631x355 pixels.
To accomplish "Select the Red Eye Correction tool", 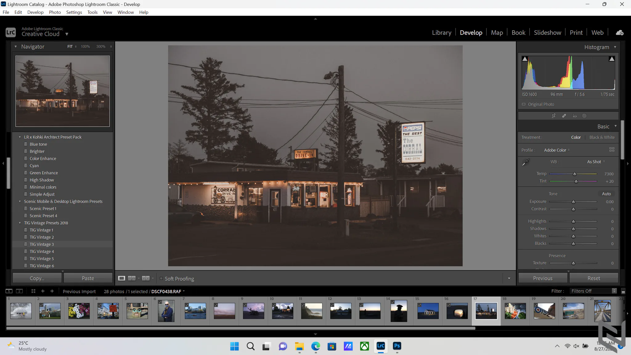I will [x=575, y=116].
